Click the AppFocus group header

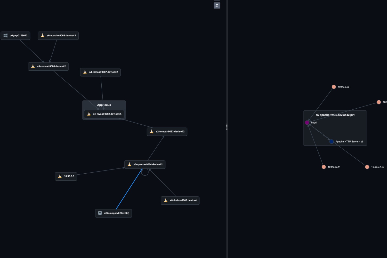tap(104, 105)
